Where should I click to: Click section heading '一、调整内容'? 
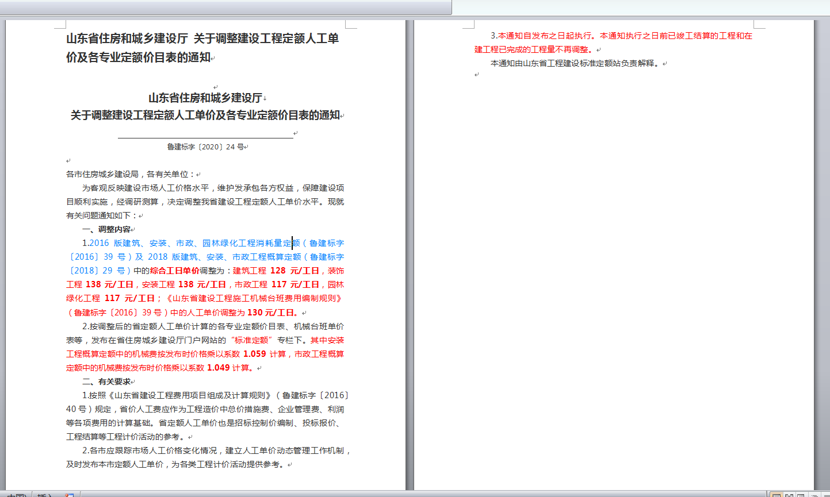[x=106, y=229]
